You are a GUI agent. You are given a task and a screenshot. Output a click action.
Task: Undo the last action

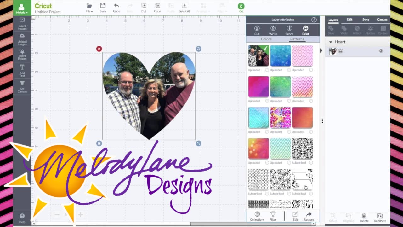(x=116, y=8)
